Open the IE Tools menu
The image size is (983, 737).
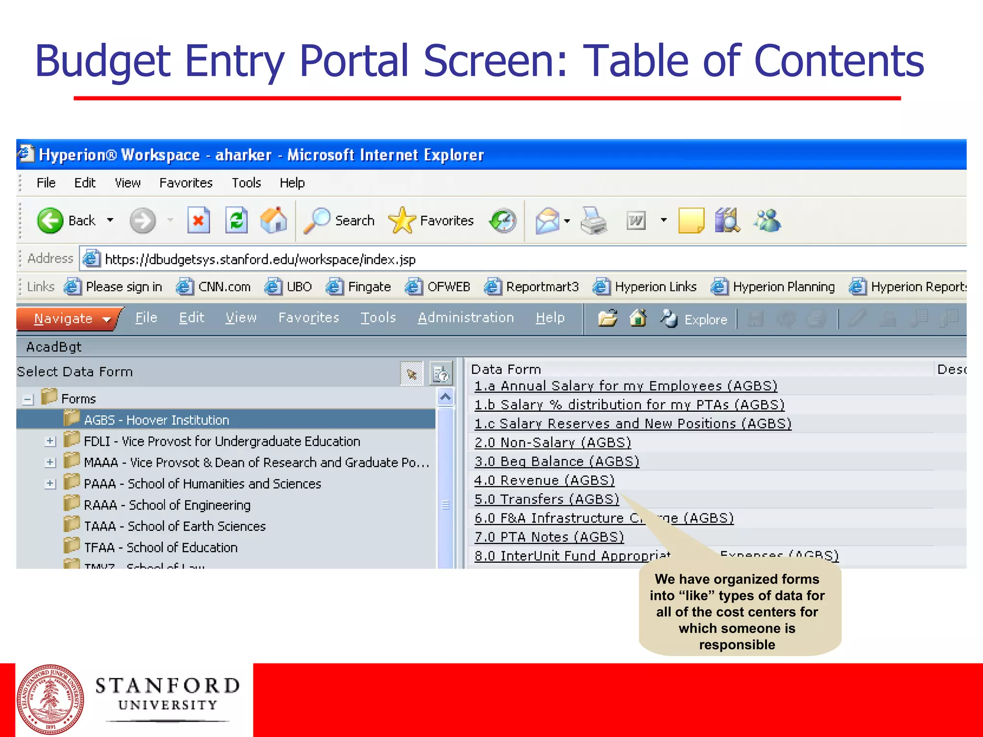[x=246, y=183]
